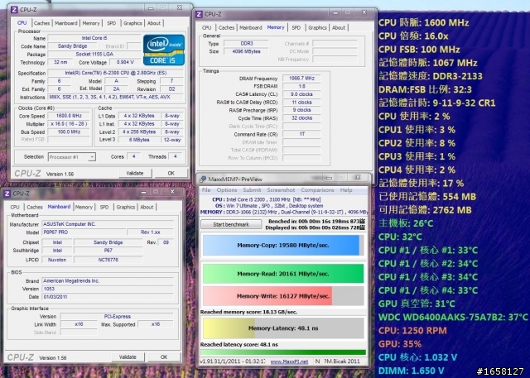Image resolution: width=530 pixels, height=378 pixels.
Task: Open About tab in the Mainboard CPU-Z window
Action: pos(147,208)
